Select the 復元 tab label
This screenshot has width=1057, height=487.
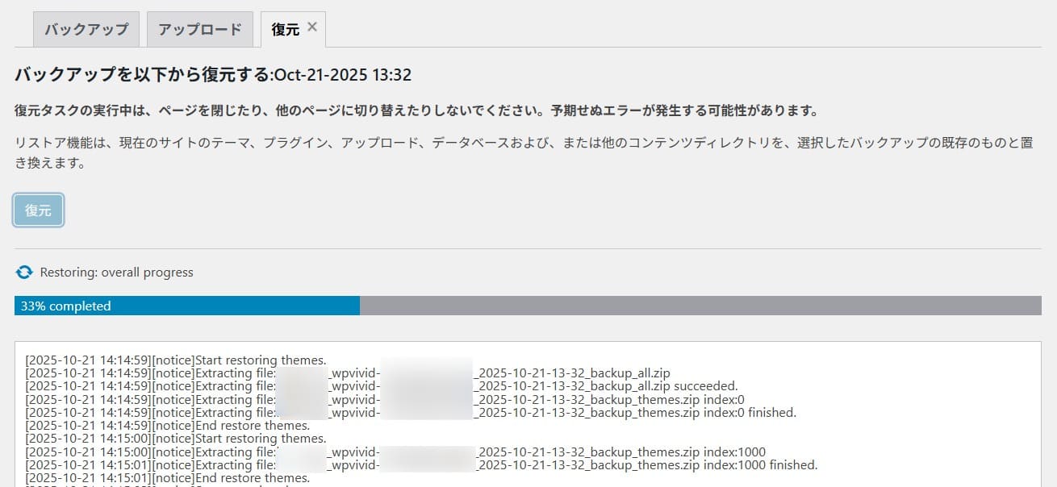[285, 29]
